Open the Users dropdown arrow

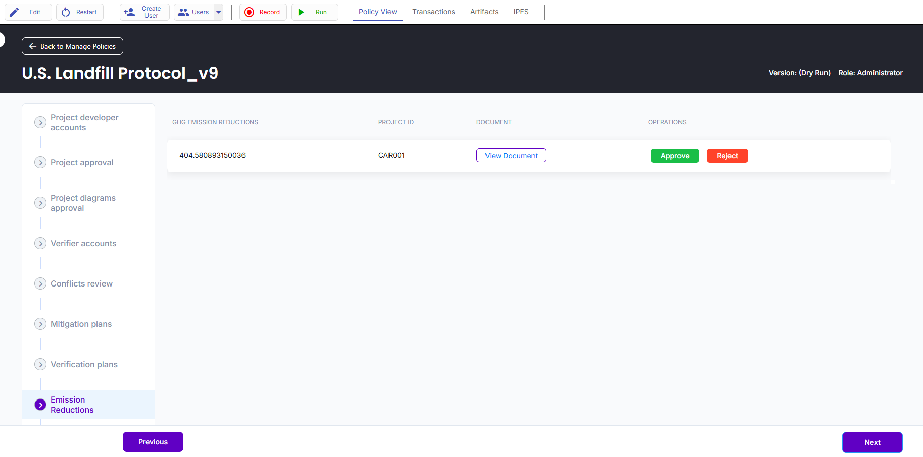click(219, 12)
